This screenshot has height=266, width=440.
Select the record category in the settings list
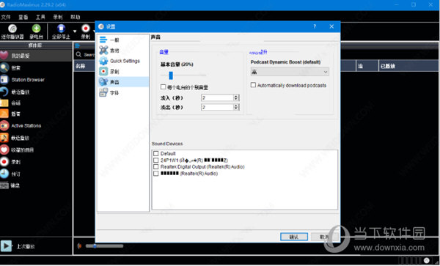(123, 72)
